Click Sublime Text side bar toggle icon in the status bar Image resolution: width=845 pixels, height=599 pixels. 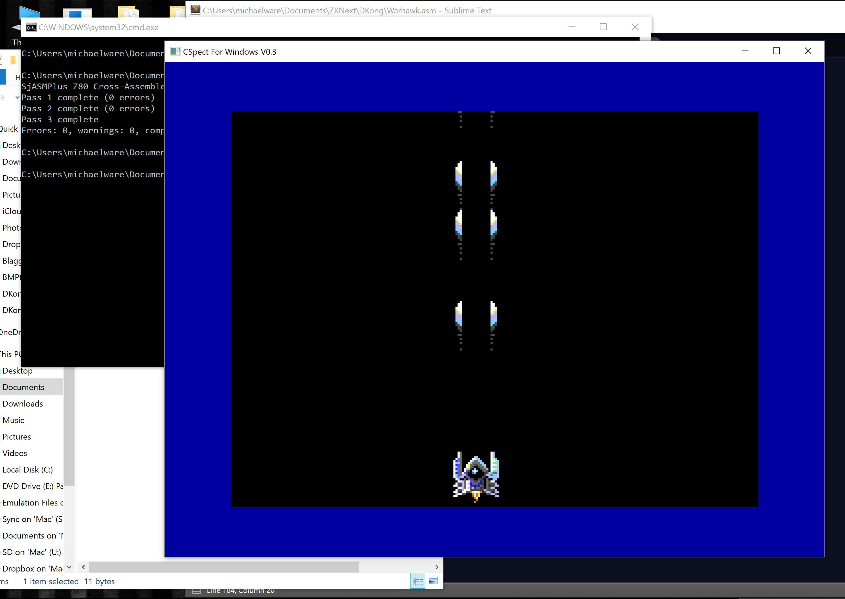(x=196, y=591)
